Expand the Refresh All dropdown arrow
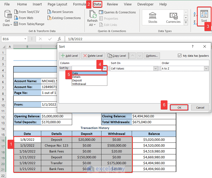The height and width of the screenshot is (178, 212). coord(95,25)
